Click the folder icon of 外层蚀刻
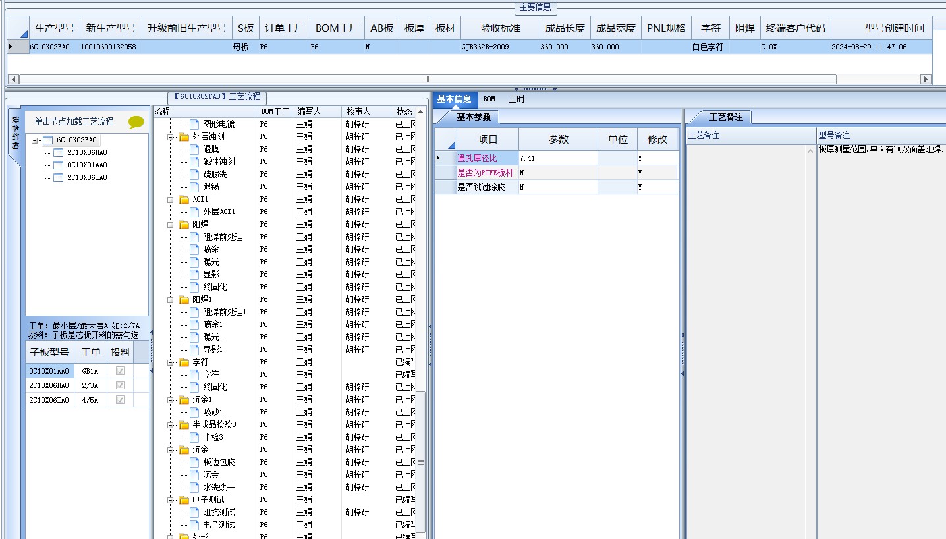946x539 pixels. tap(184, 136)
